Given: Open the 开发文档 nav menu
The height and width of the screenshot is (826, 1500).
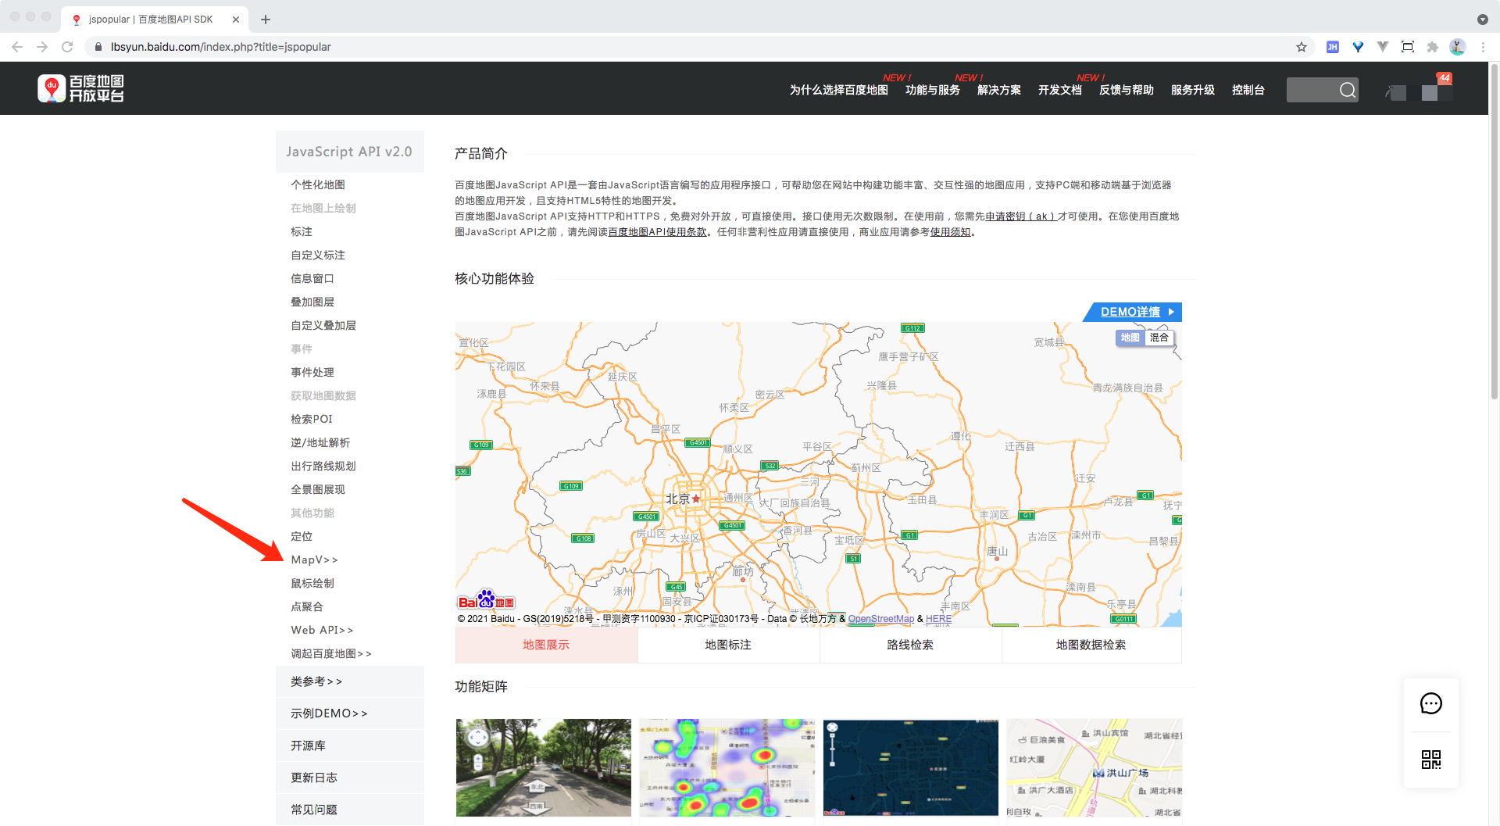Looking at the screenshot, I should coord(1060,90).
